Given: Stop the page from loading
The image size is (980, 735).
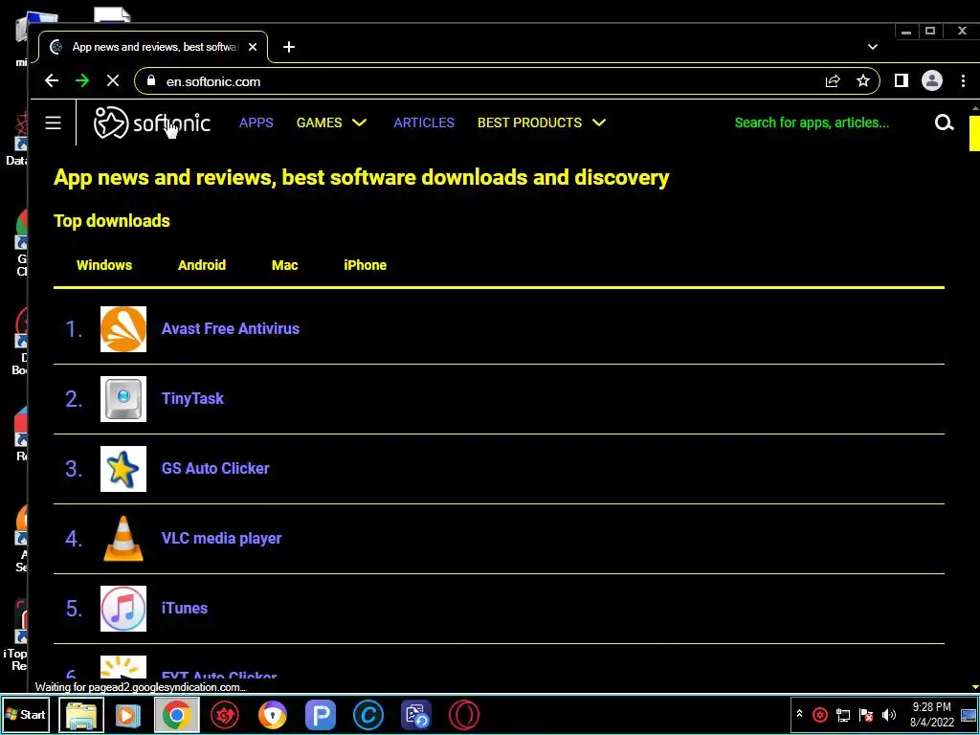Looking at the screenshot, I should [113, 80].
